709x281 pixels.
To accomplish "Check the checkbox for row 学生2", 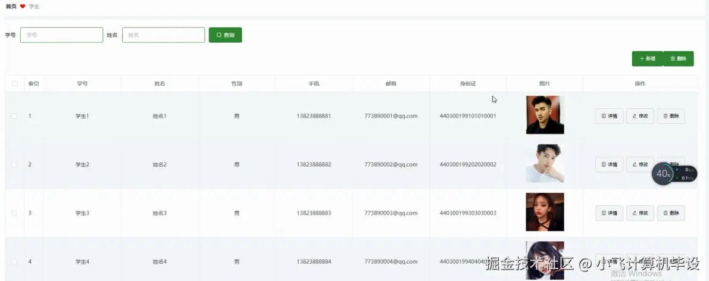I will click(x=14, y=165).
